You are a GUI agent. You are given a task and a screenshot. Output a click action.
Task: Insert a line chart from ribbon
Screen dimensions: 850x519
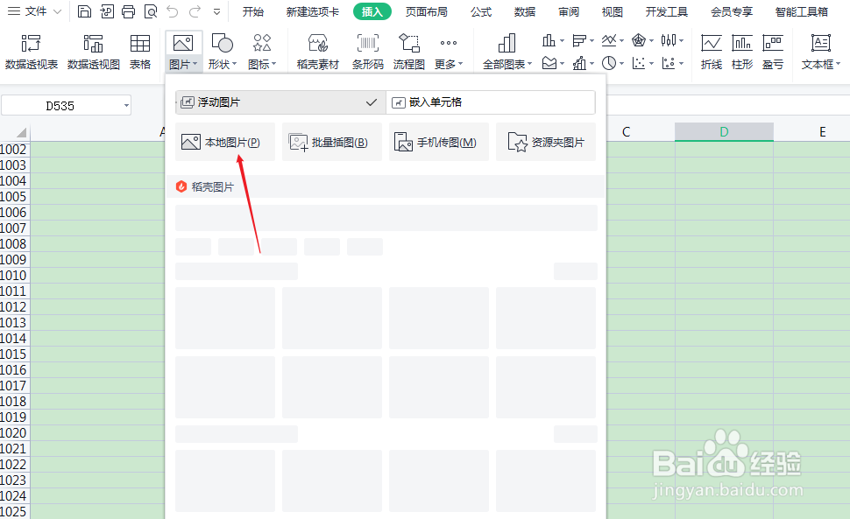tap(609, 40)
